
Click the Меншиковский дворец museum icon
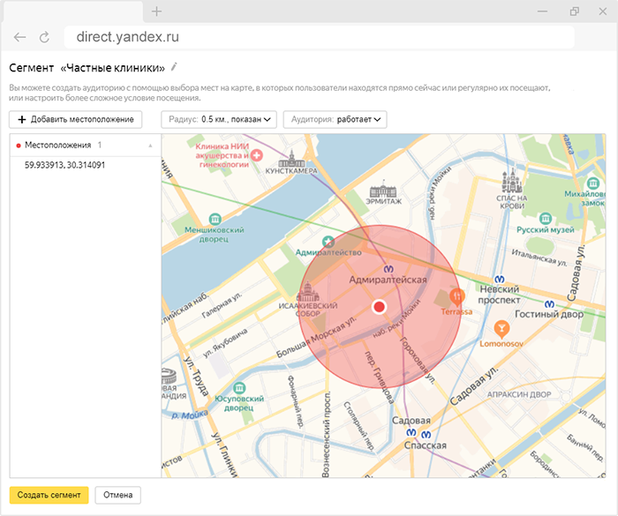[215, 219]
